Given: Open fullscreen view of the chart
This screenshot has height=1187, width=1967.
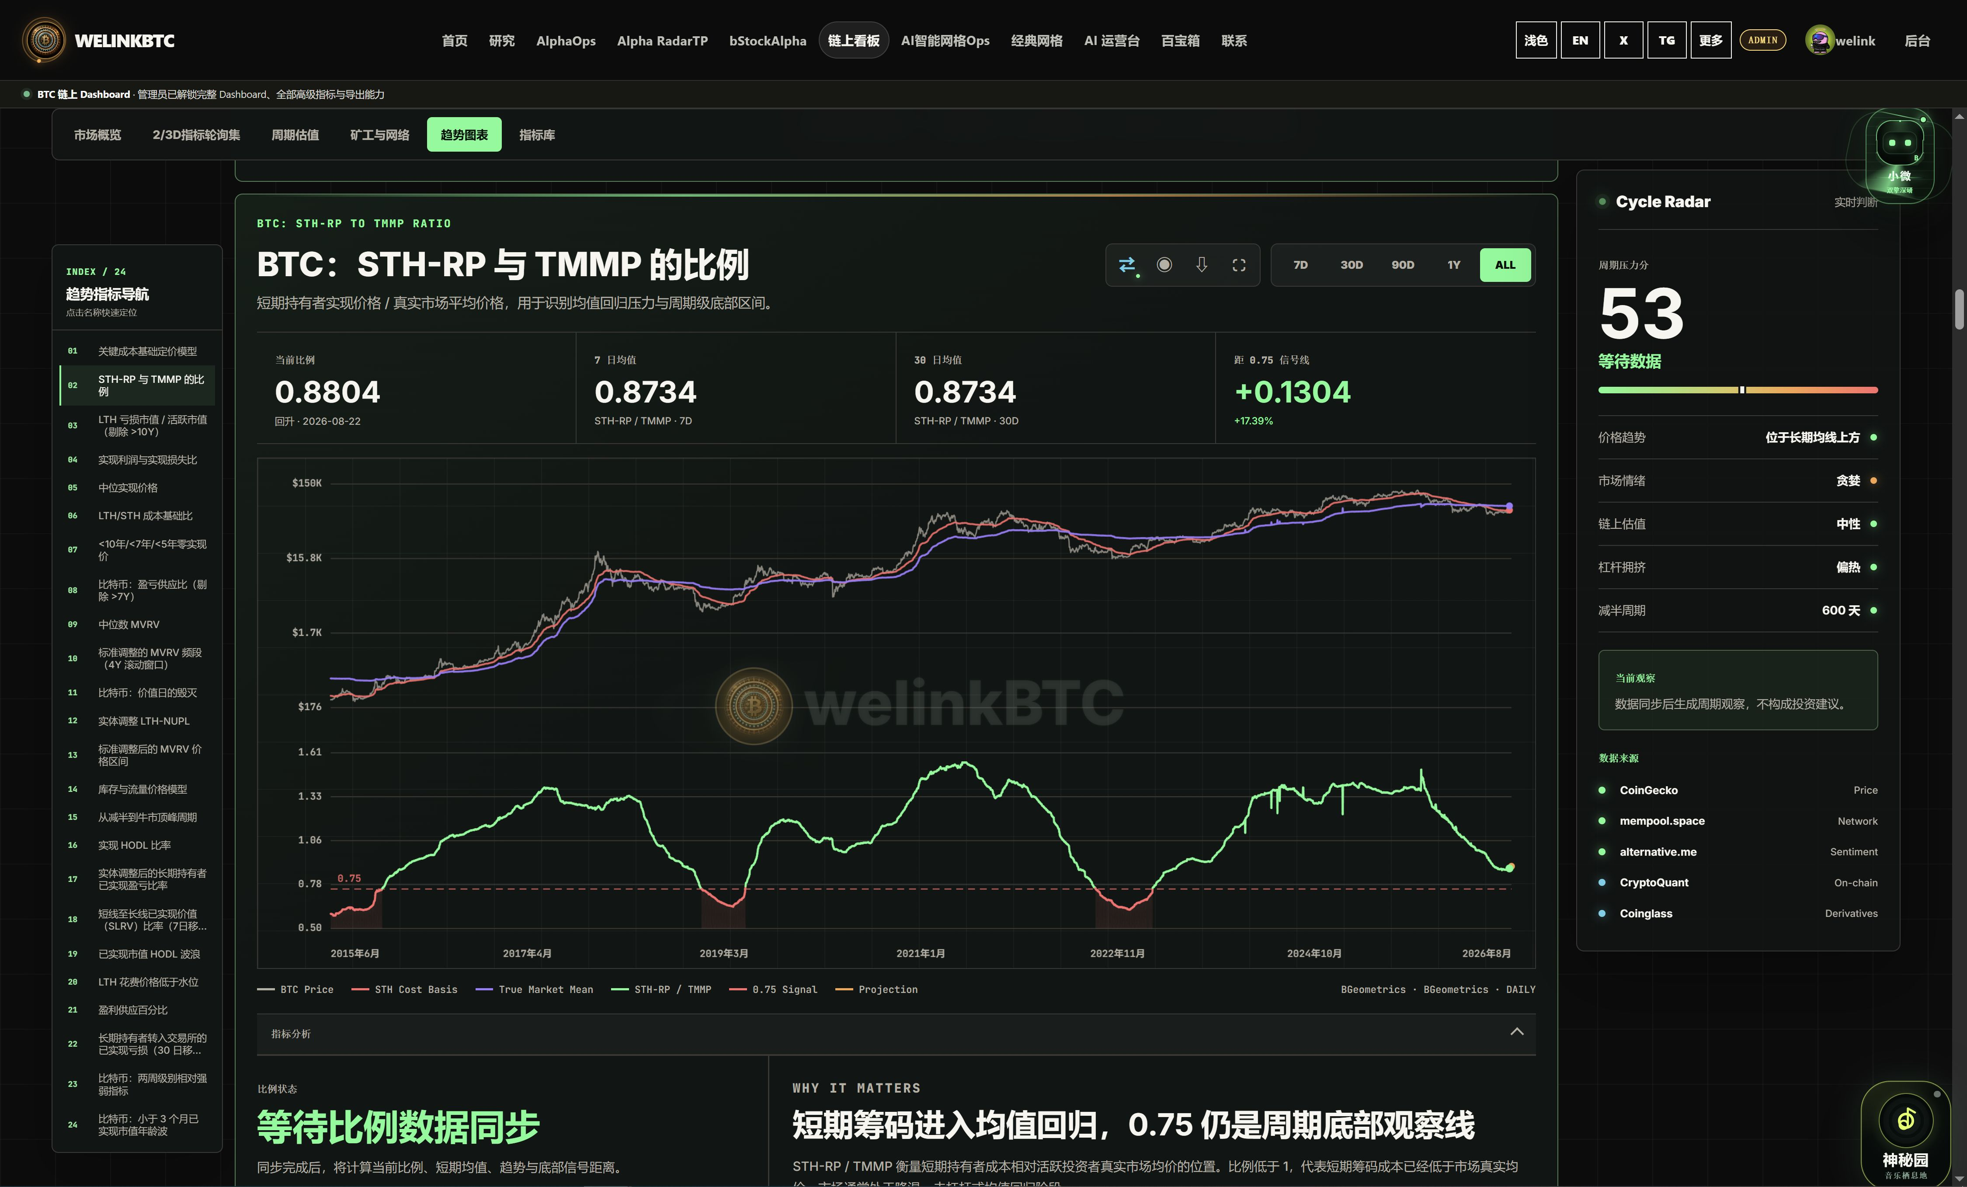Looking at the screenshot, I should pos(1239,265).
